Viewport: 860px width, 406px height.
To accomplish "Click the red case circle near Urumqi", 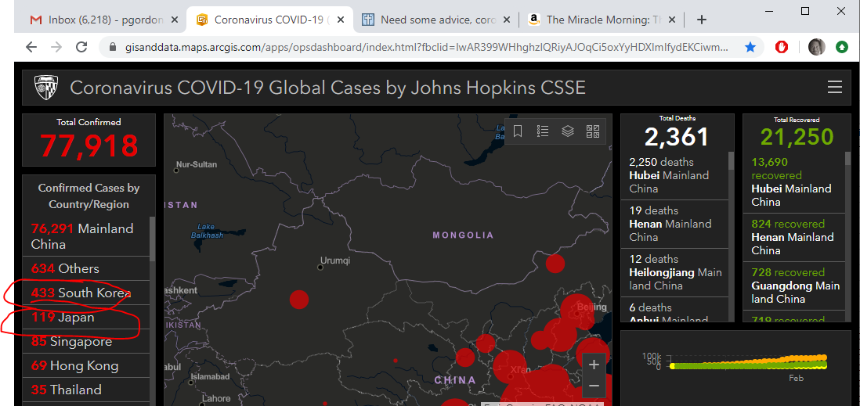I will (x=299, y=300).
